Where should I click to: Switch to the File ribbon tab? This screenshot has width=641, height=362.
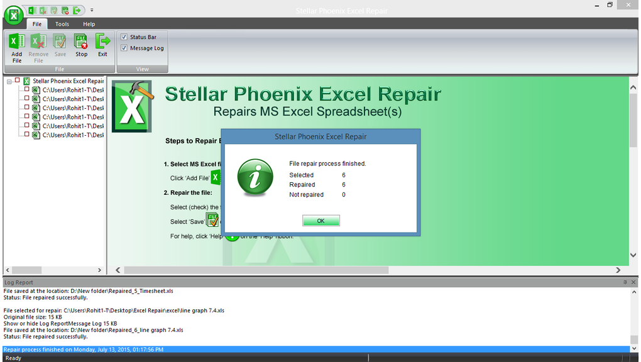click(x=37, y=24)
